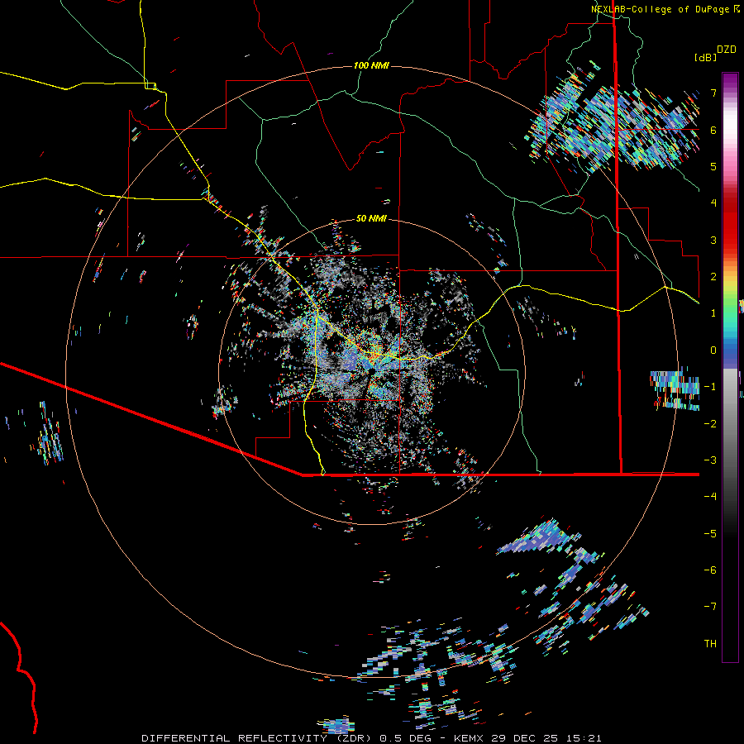744x744 pixels.
Task: Click the "50 NMI" range ring label
Action: pyautogui.click(x=371, y=218)
